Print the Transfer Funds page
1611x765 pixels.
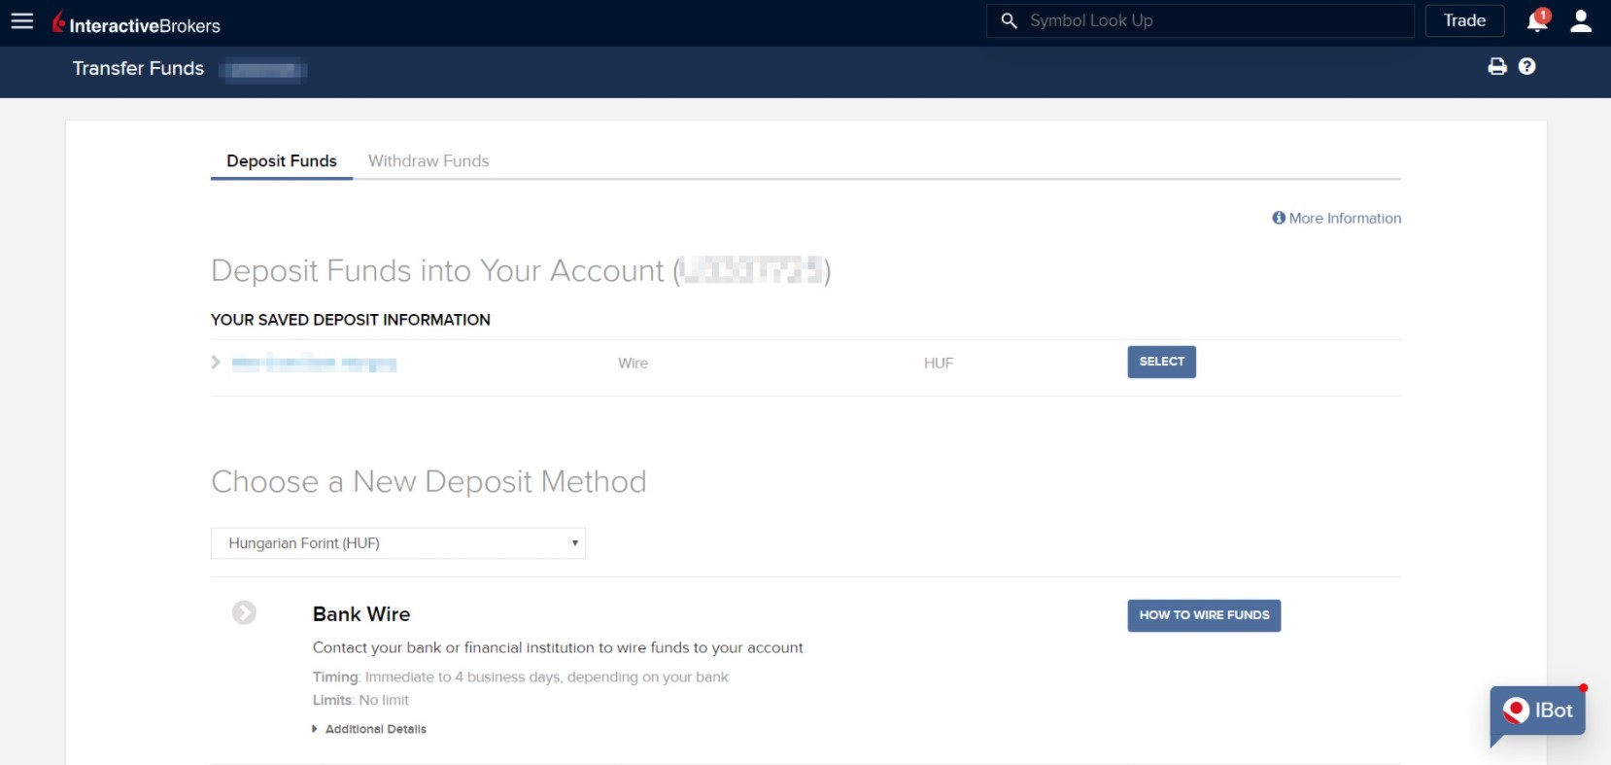coord(1497,66)
